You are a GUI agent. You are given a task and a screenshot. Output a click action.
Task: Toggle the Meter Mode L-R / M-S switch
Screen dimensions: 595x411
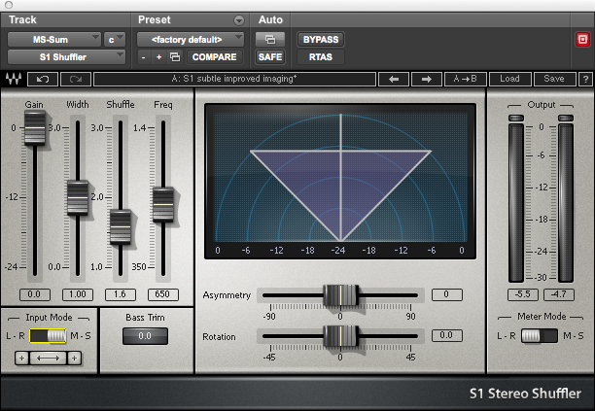pyautogui.click(x=540, y=336)
